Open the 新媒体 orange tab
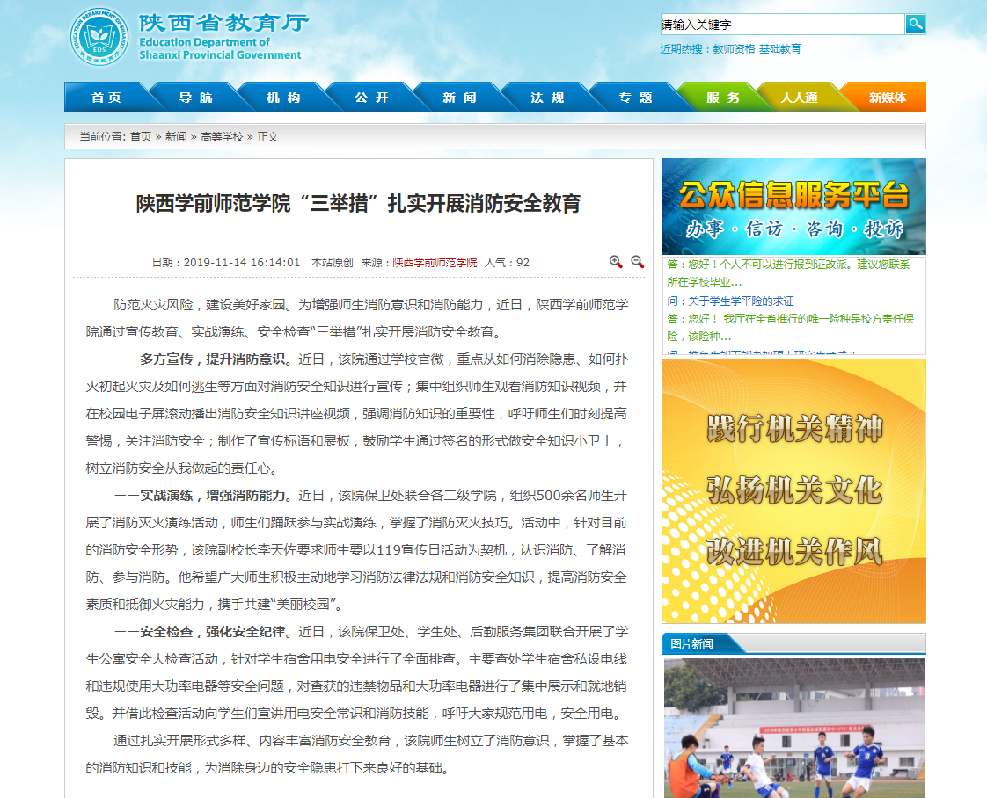Screen dimensions: 987x798 coord(887,98)
